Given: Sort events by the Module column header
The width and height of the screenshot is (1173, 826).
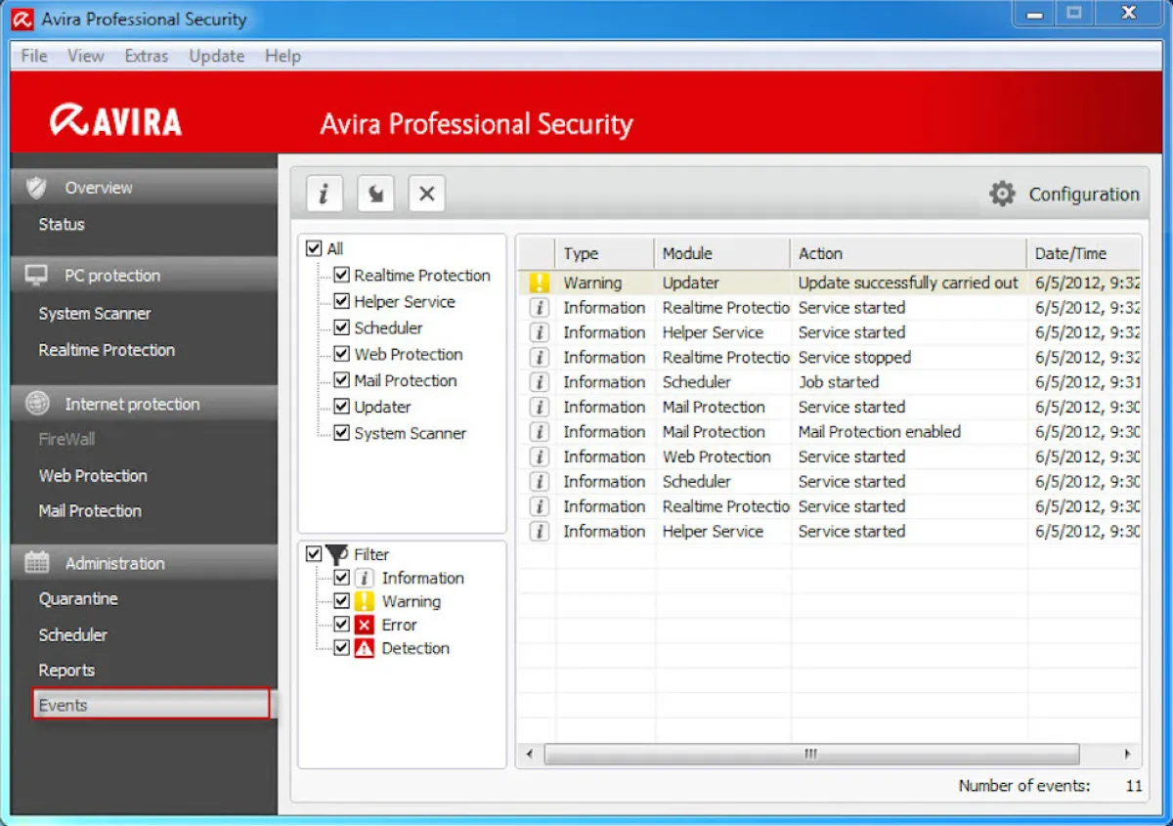Looking at the screenshot, I should 721,253.
